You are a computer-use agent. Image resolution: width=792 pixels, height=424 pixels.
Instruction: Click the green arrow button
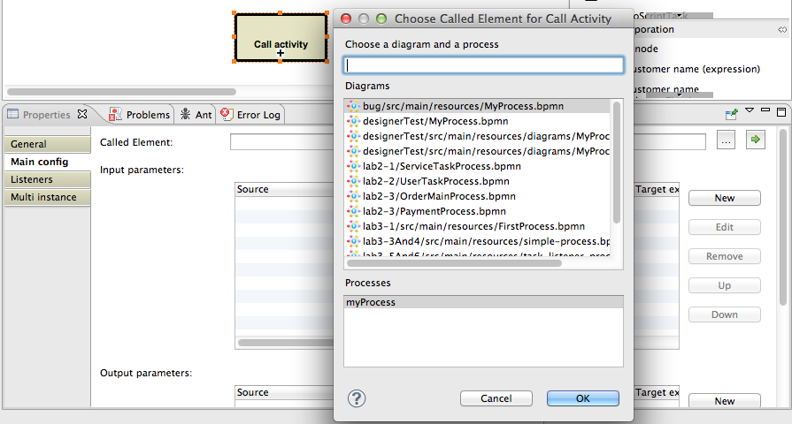click(755, 140)
